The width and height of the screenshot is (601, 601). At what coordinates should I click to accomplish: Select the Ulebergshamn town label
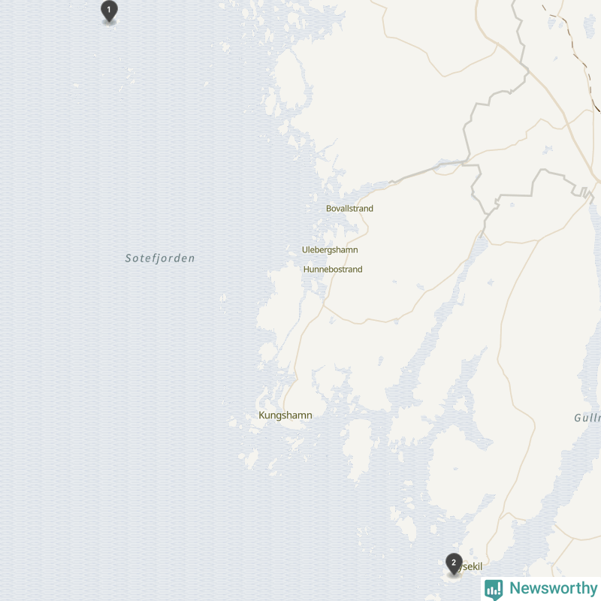pyautogui.click(x=330, y=250)
